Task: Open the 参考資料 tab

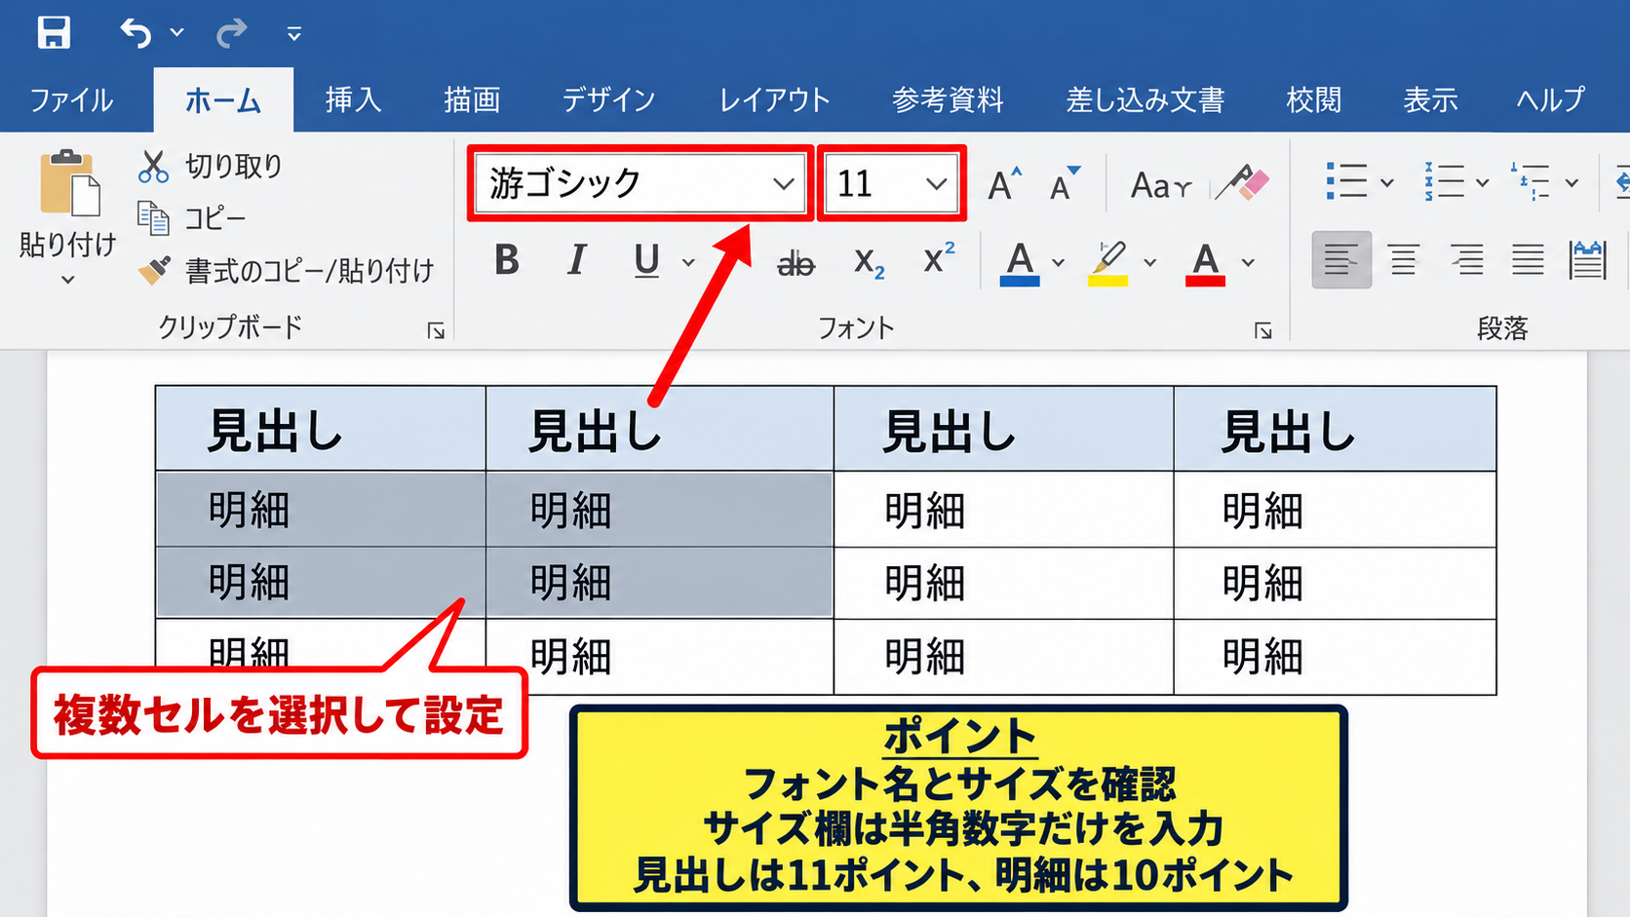Action: click(948, 99)
